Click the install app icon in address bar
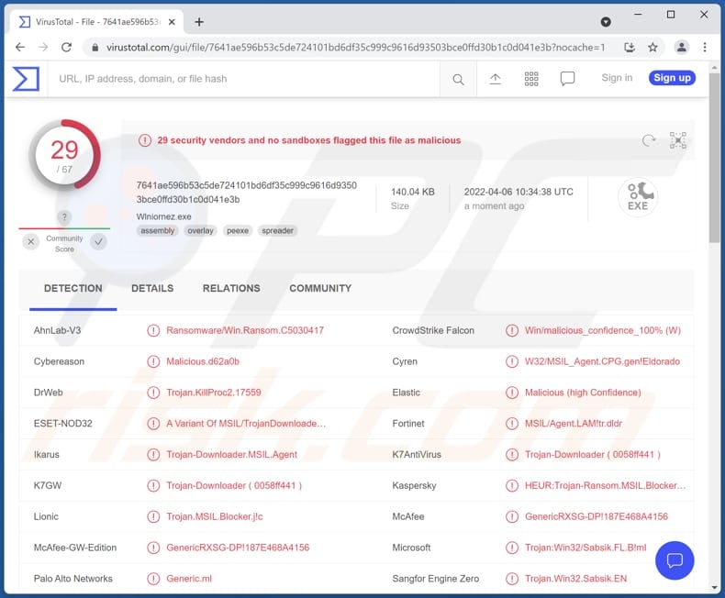This screenshot has width=725, height=598. pyautogui.click(x=630, y=47)
